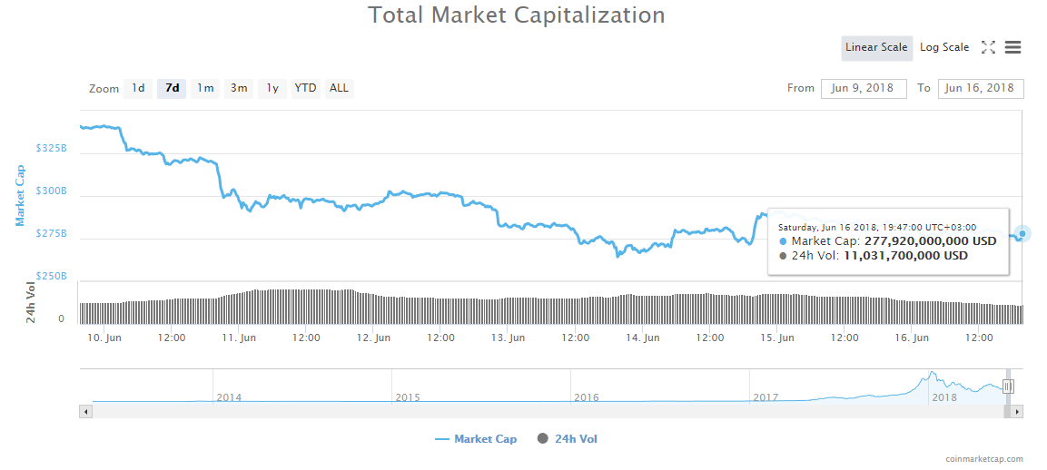This screenshot has height=470, width=1047.
Task: Toggle the Market Cap legend series
Action: click(x=476, y=439)
